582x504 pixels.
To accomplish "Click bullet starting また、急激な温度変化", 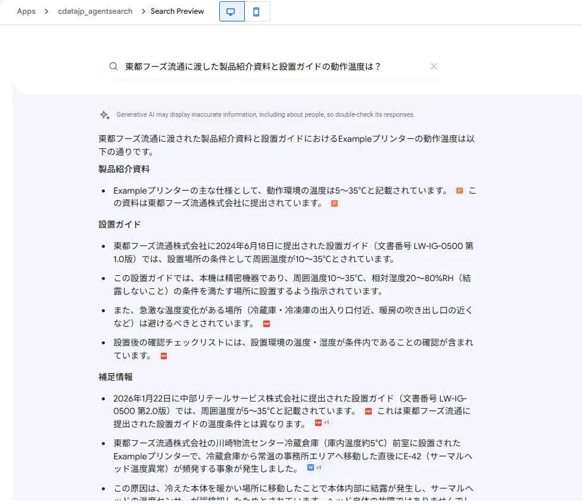I will tap(293, 316).
